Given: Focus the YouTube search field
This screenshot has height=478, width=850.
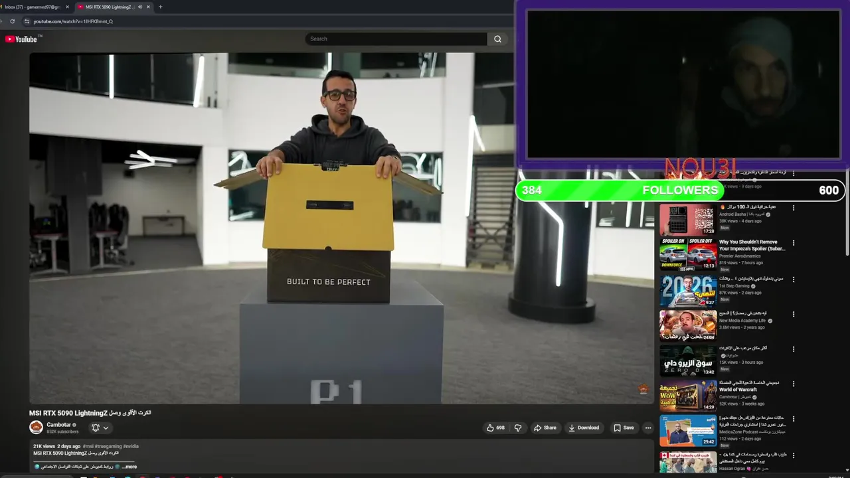Looking at the screenshot, I should coord(396,39).
